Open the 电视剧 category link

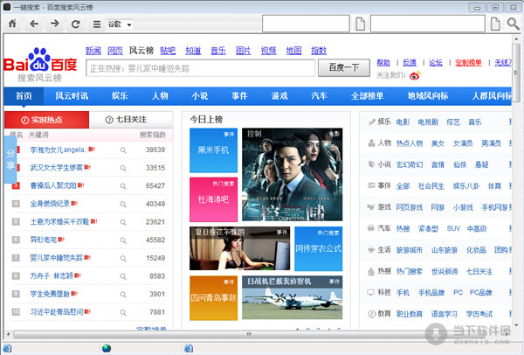[428, 122]
